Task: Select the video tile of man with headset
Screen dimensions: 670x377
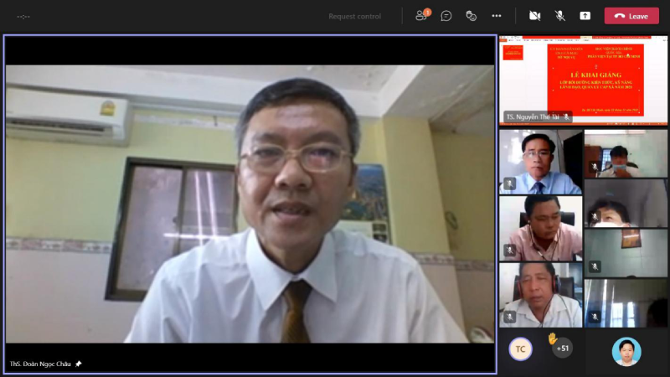Action: (540, 294)
